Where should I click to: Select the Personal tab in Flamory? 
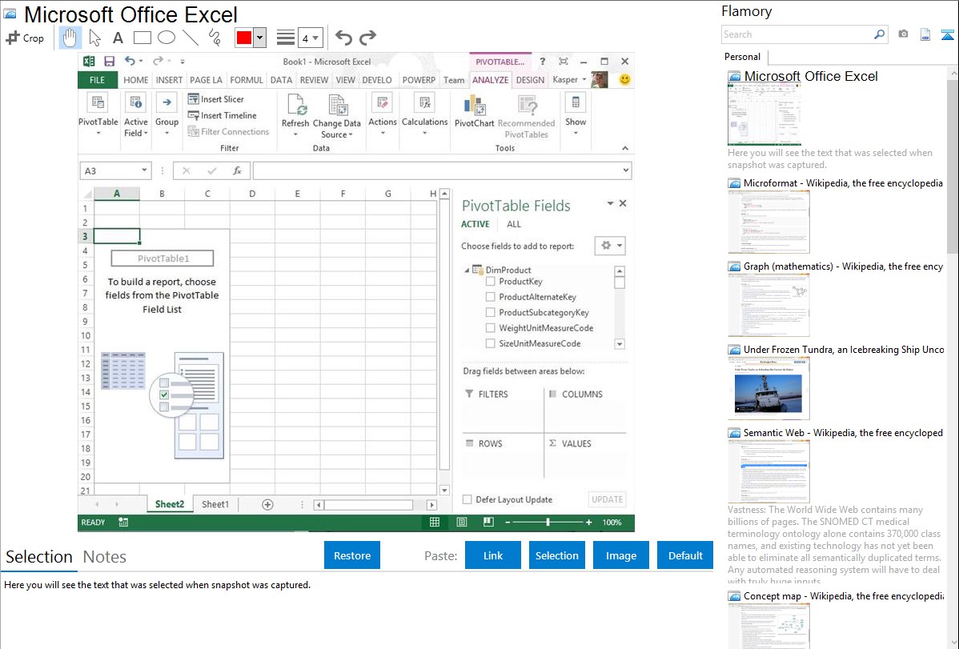(743, 57)
